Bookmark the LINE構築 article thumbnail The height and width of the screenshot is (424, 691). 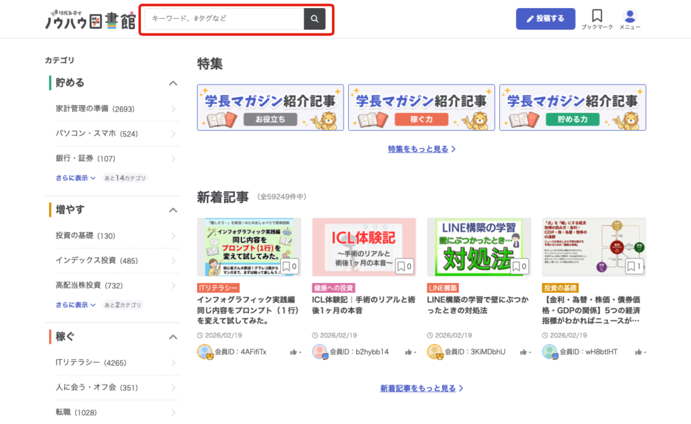click(519, 266)
